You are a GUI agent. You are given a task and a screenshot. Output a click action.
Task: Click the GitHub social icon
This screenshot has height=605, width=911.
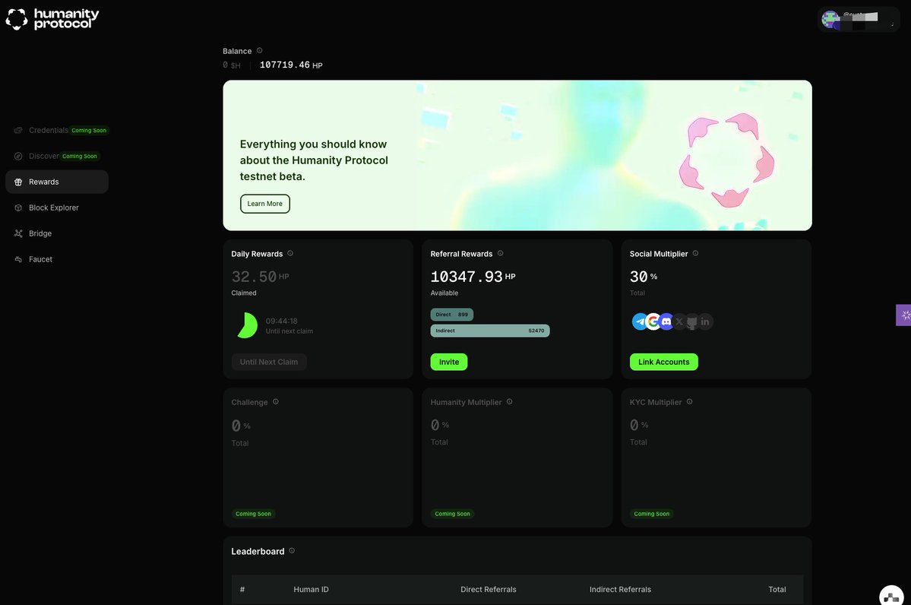(692, 322)
